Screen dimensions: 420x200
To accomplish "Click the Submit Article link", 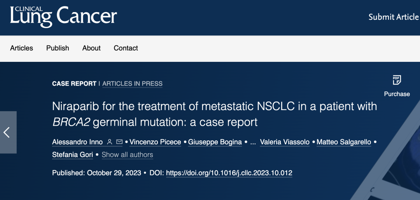I will tap(394, 17).
